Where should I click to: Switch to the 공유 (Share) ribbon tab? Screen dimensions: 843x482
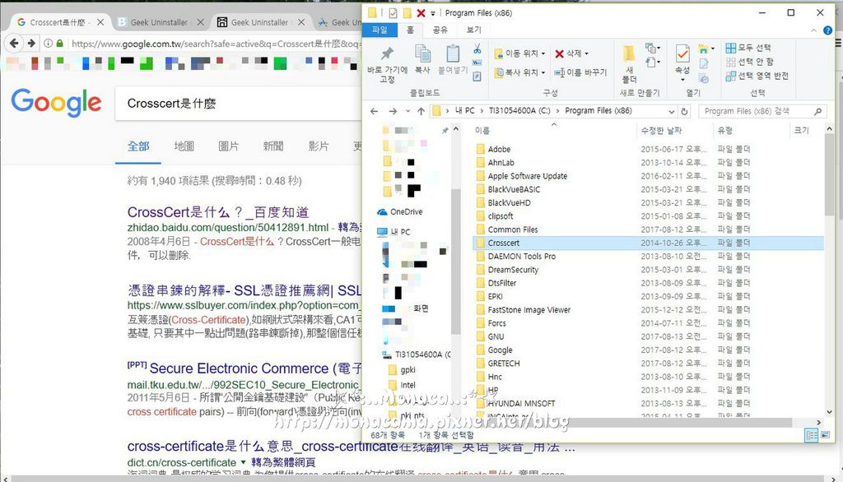(x=440, y=30)
